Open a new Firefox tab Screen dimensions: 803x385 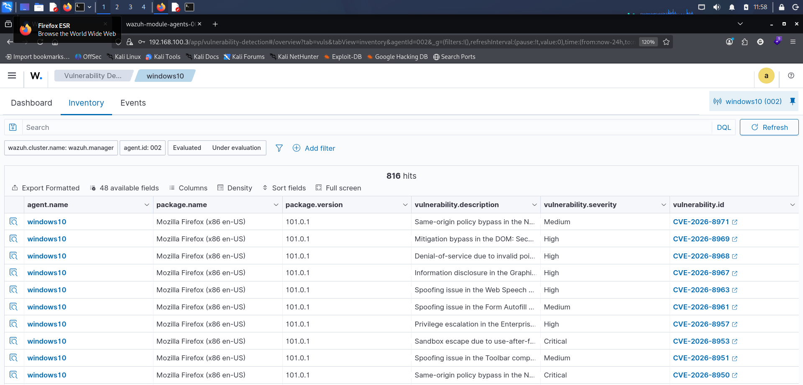pos(215,24)
